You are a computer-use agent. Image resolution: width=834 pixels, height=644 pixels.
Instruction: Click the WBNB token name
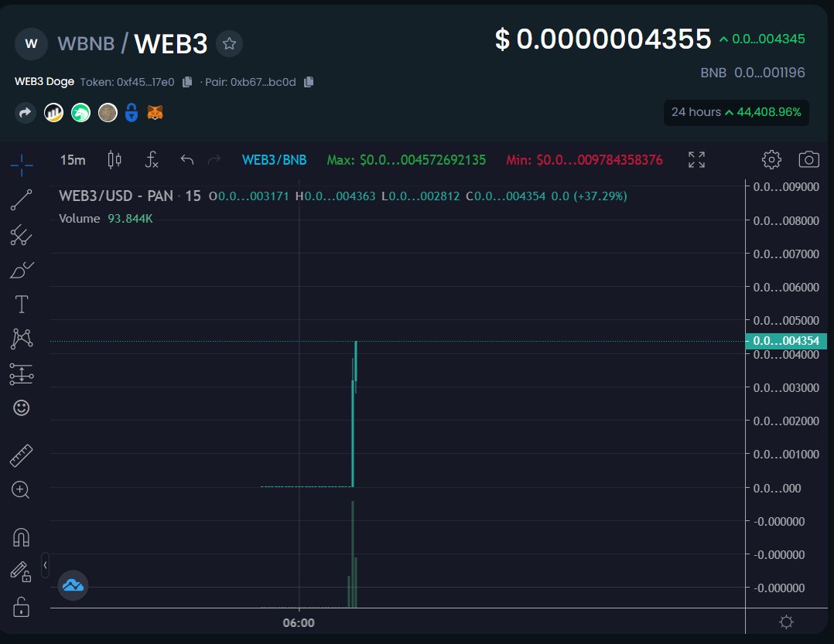click(x=86, y=43)
